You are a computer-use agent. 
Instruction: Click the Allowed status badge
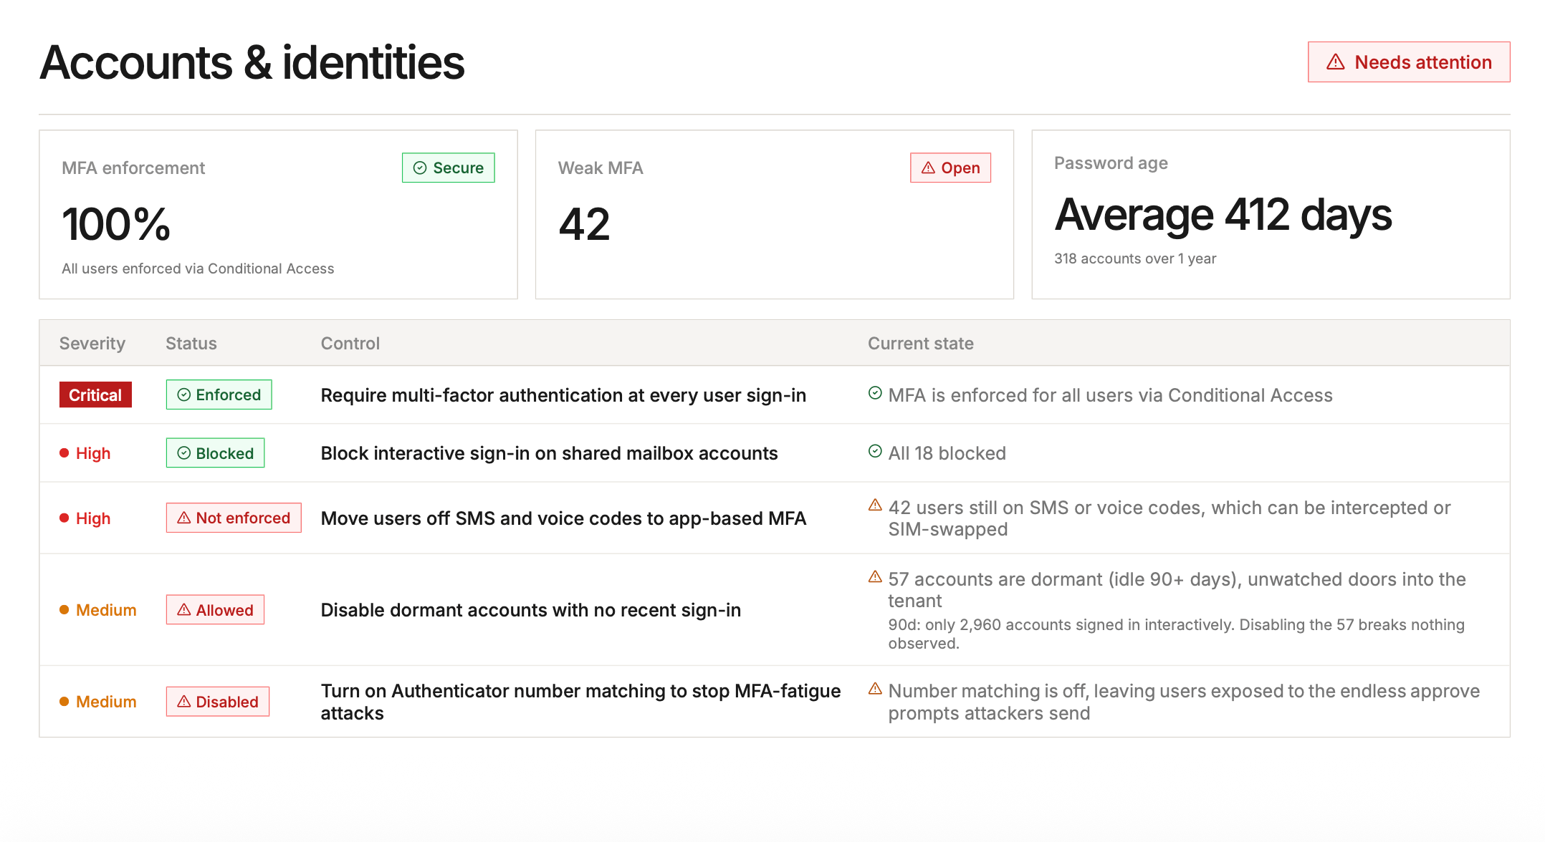point(215,610)
